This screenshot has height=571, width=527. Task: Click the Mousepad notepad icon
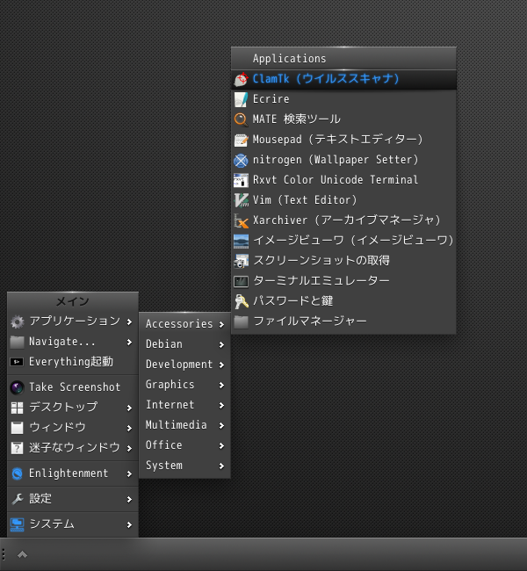click(x=241, y=140)
